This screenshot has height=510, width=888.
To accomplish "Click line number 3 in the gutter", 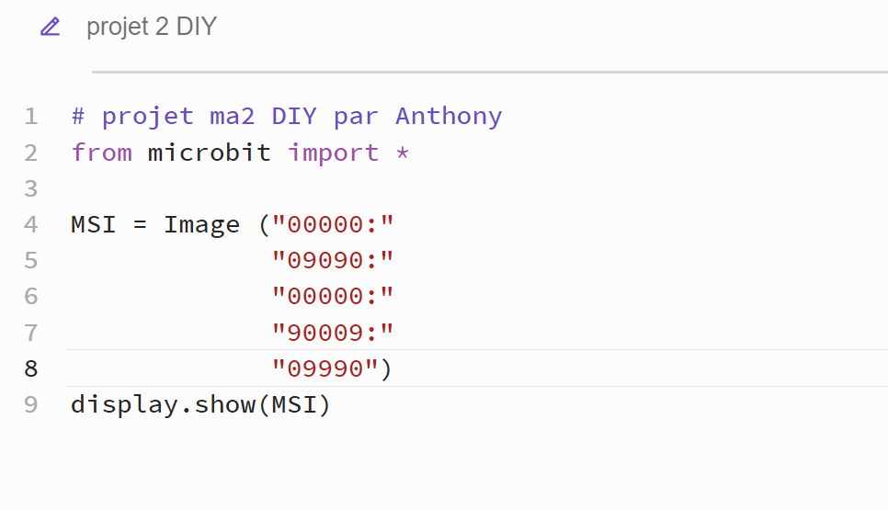I will pyautogui.click(x=31, y=188).
